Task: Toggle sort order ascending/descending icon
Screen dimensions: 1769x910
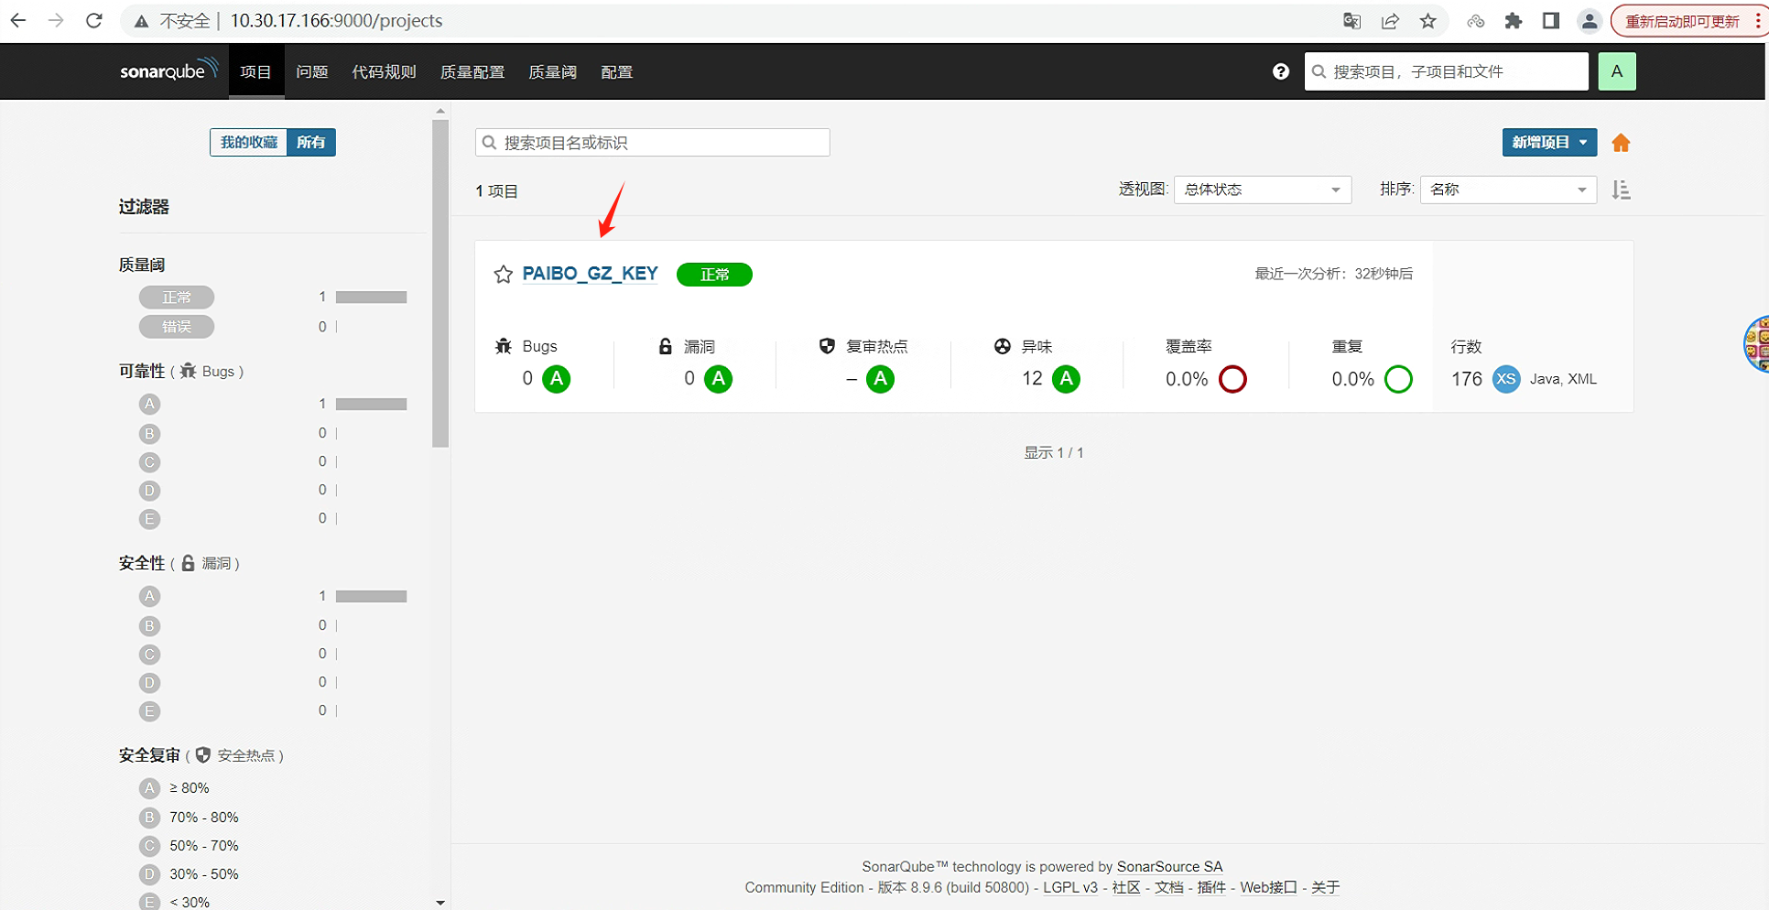Action: [x=1621, y=190]
